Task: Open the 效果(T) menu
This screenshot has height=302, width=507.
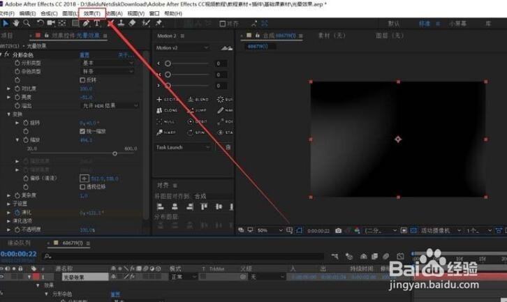Action: (91, 13)
